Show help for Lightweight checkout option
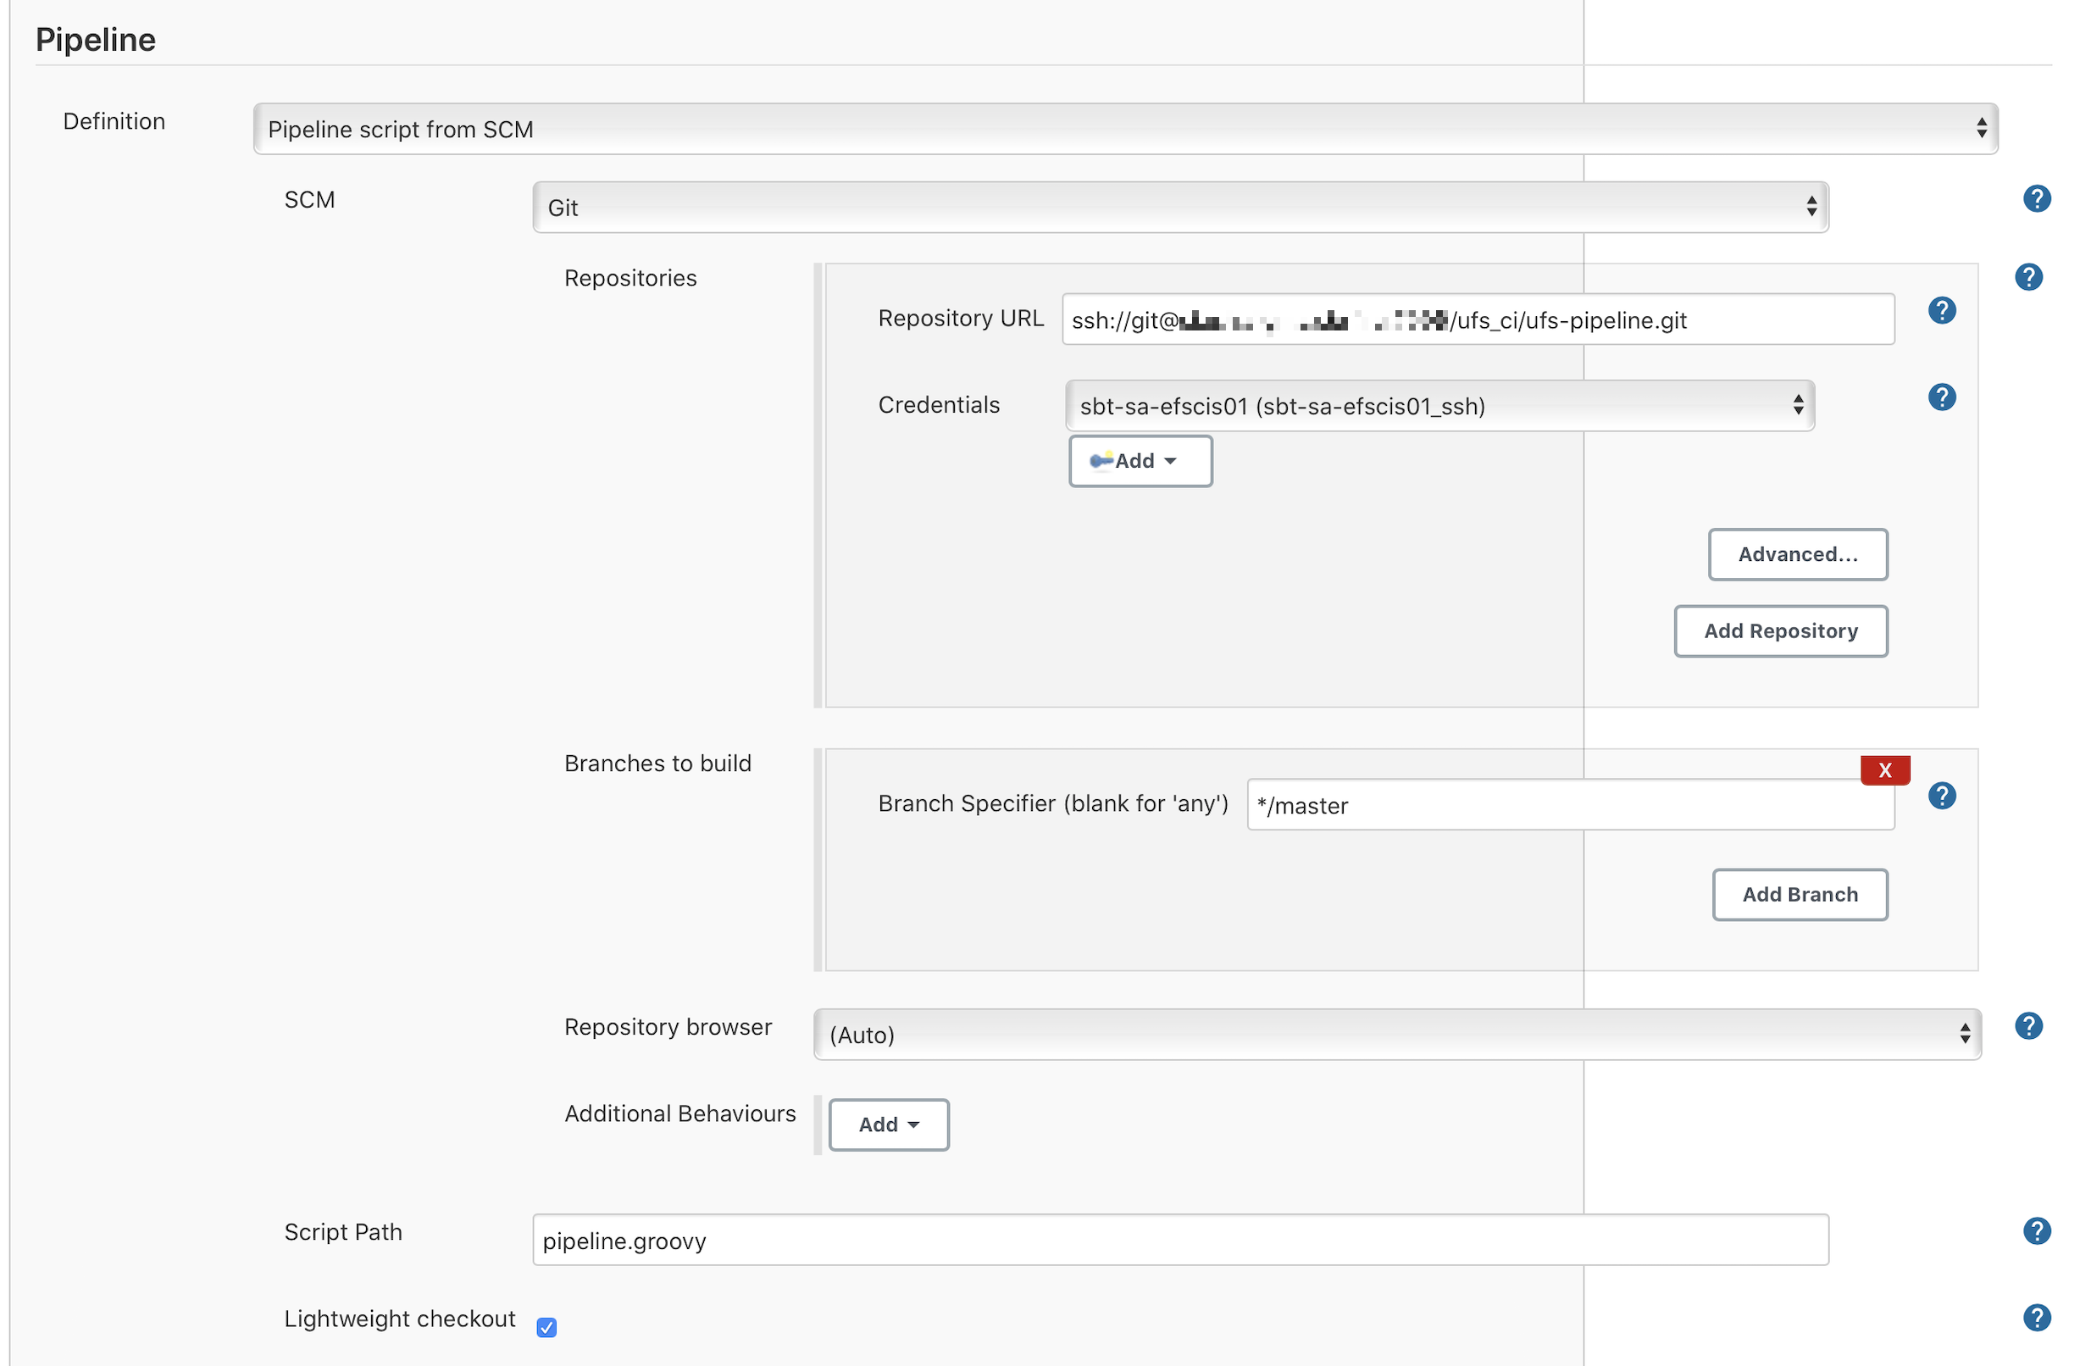This screenshot has width=2091, height=1366. 2036,1318
